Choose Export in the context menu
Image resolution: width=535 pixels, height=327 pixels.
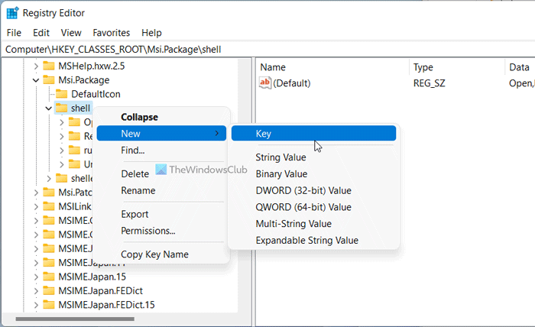pos(161,214)
